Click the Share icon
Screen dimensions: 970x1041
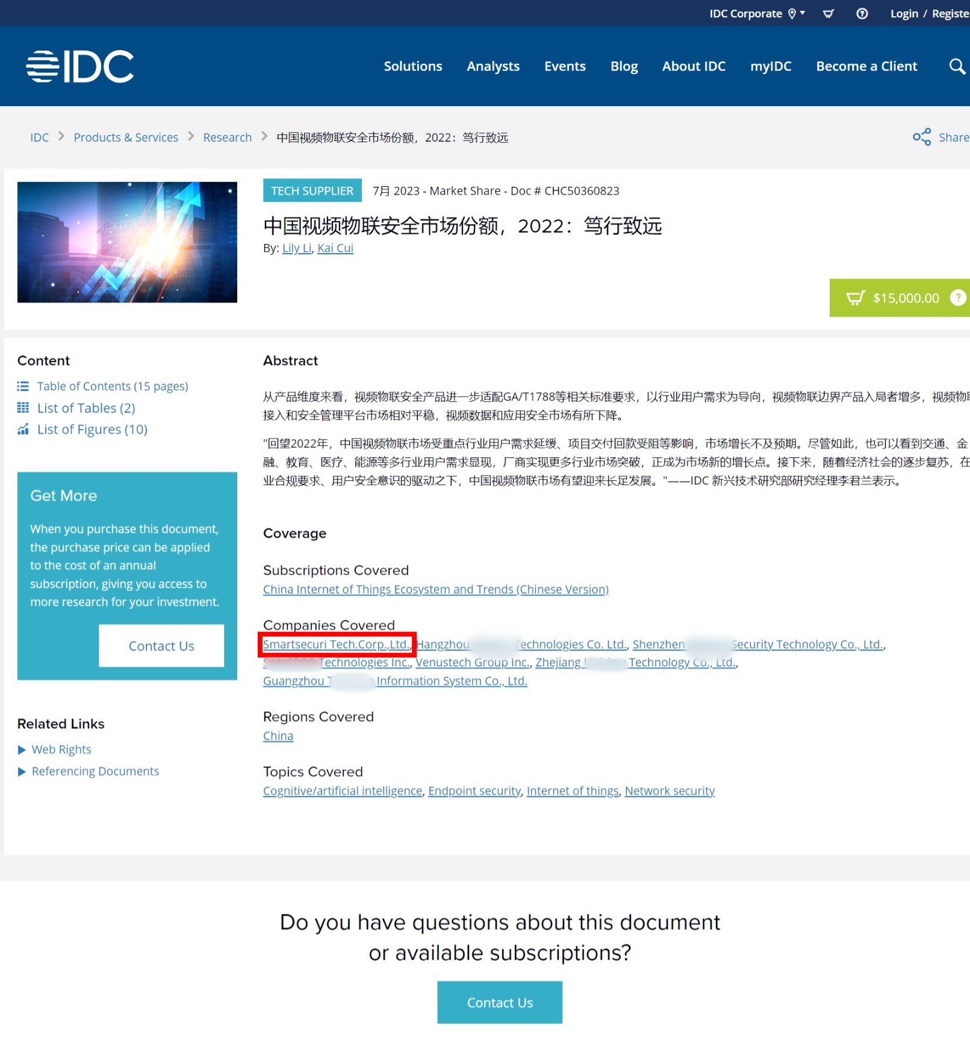921,137
